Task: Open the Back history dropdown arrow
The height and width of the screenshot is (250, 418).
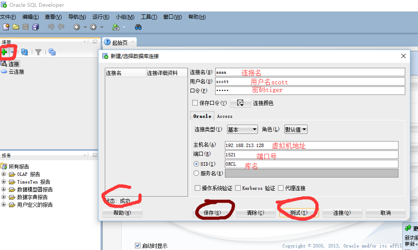Action: tap(85, 27)
